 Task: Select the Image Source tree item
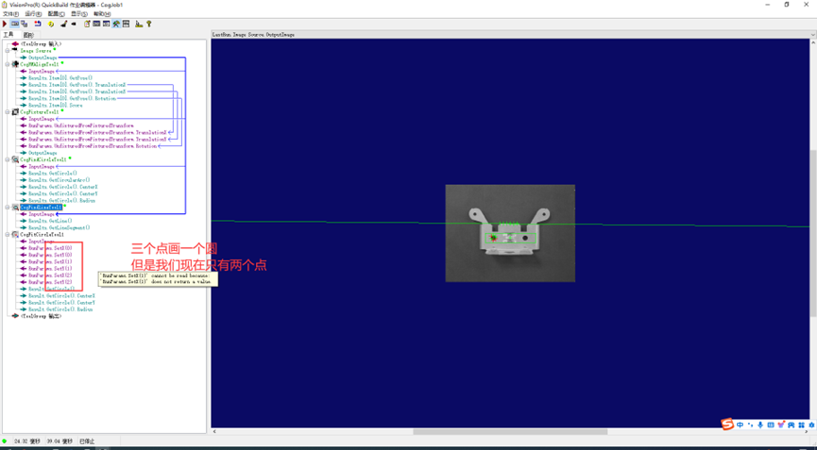click(x=36, y=51)
